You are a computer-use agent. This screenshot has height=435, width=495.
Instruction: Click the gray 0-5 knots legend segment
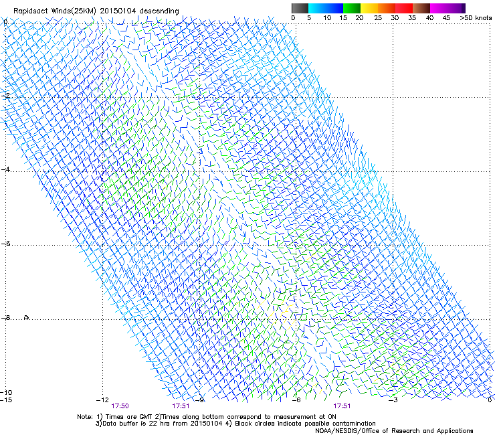click(x=300, y=8)
